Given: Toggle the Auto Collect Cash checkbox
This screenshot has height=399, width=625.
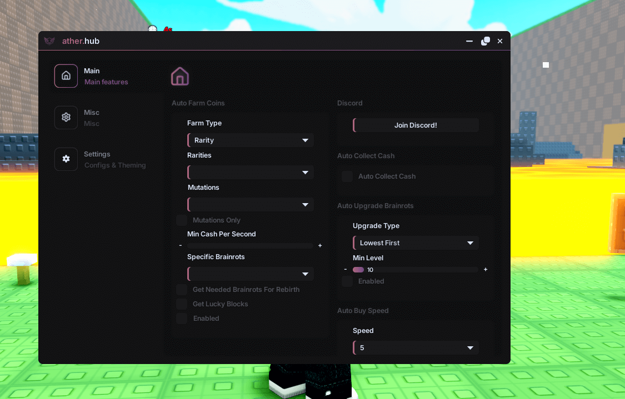Looking at the screenshot, I should point(347,176).
